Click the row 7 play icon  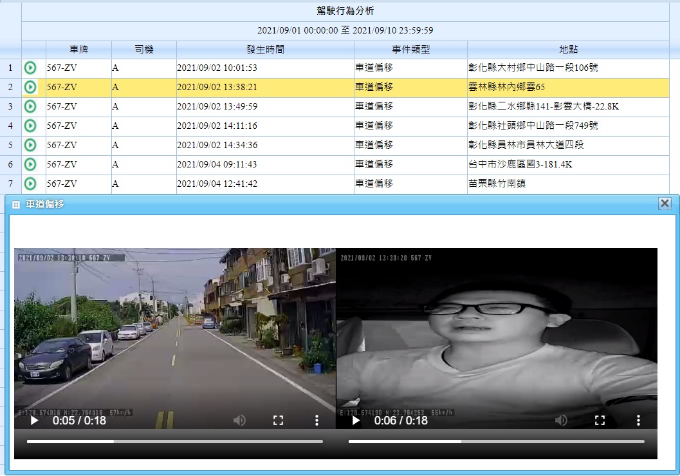[x=30, y=184]
